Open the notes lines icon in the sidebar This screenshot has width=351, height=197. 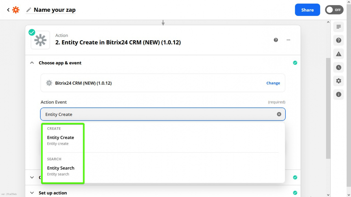(x=339, y=27)
